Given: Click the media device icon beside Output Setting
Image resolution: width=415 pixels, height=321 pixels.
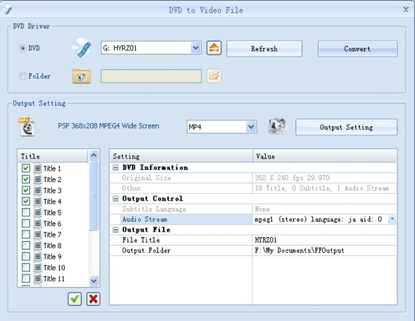Looking at the screenshot, I should (x=277, y=126).
